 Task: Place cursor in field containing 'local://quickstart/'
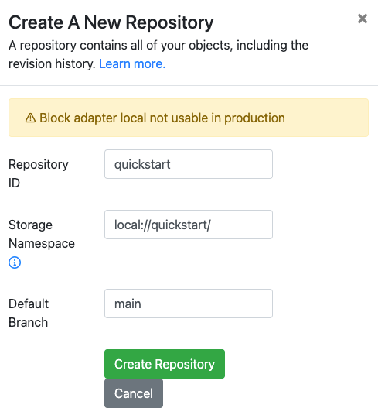(189, 225)
